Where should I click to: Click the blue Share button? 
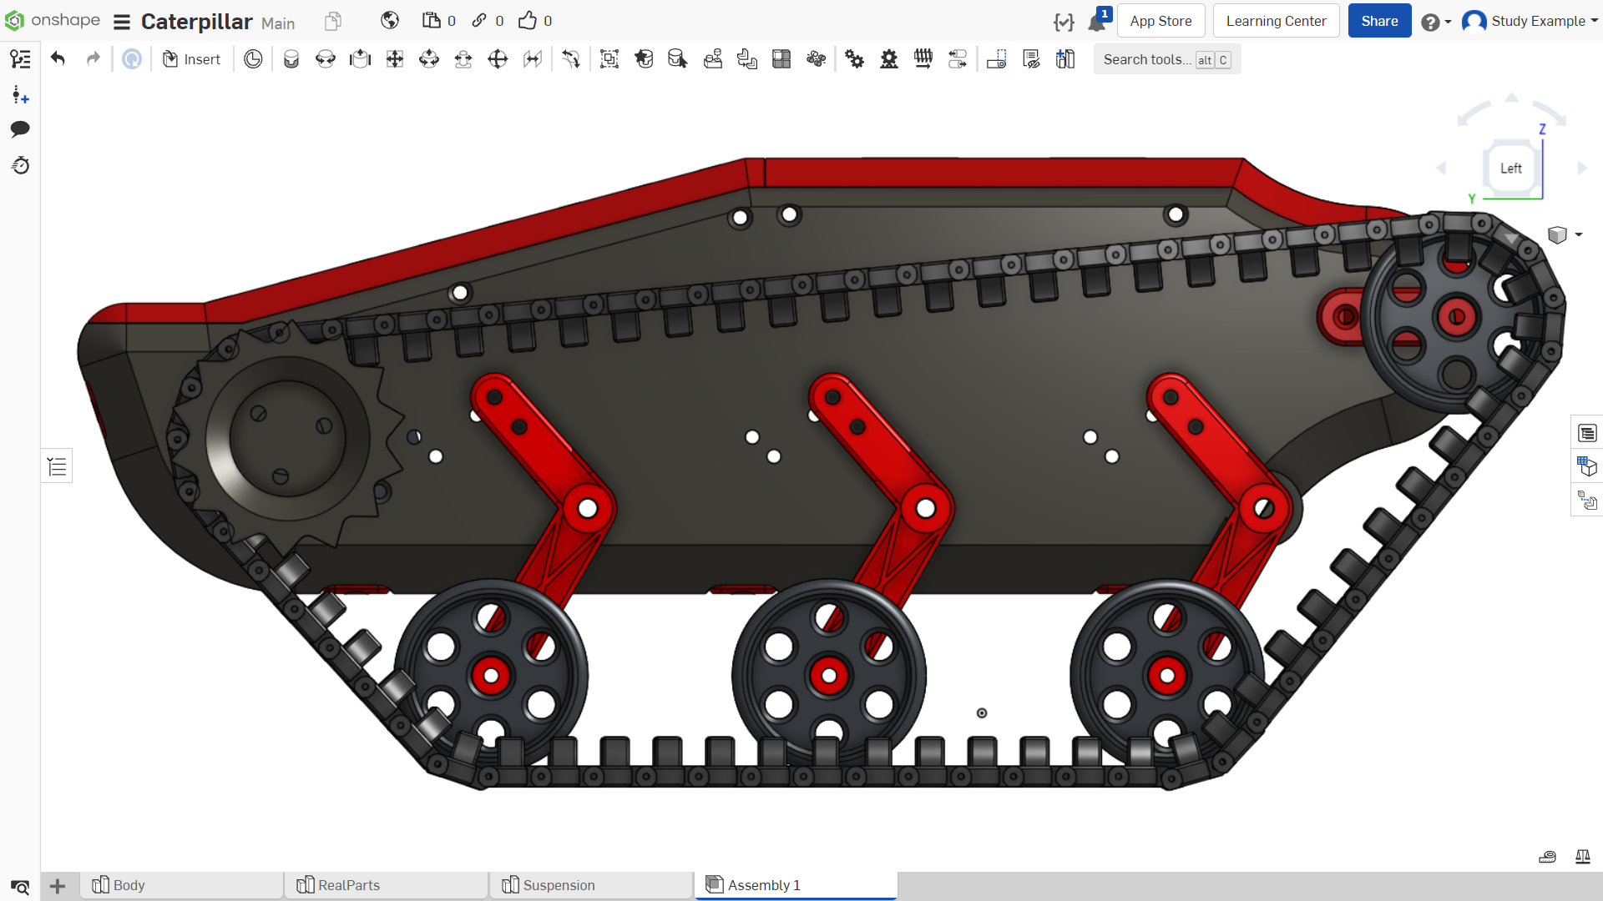pyautogui.click(x=1379, y=21)
